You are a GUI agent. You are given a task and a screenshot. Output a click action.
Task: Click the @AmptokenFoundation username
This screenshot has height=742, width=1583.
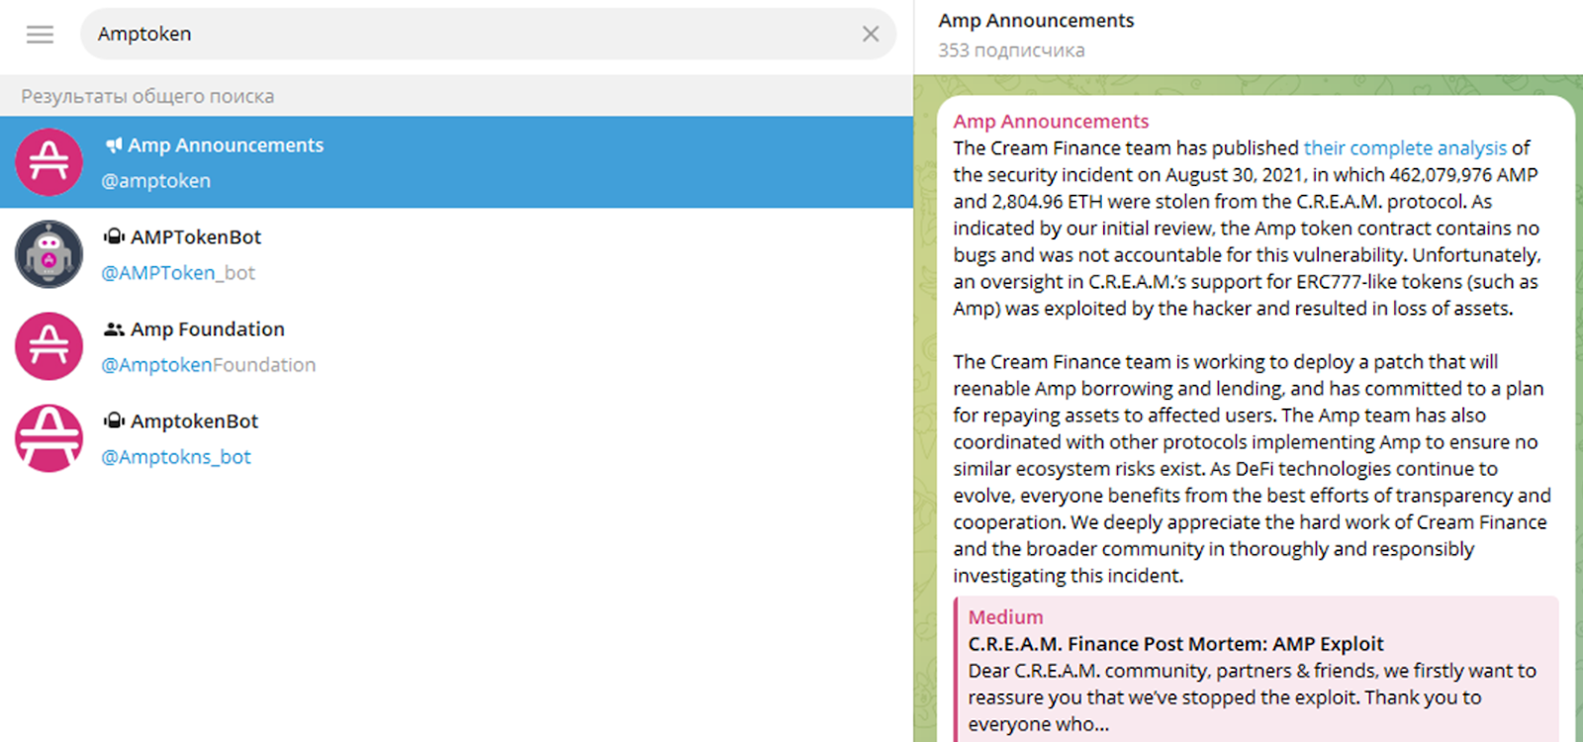coord(209,365)
